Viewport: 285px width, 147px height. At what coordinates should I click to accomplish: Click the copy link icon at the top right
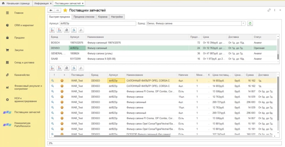coord(269,10)
